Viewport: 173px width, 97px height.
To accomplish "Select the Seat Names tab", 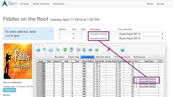I will pos(88,57).
